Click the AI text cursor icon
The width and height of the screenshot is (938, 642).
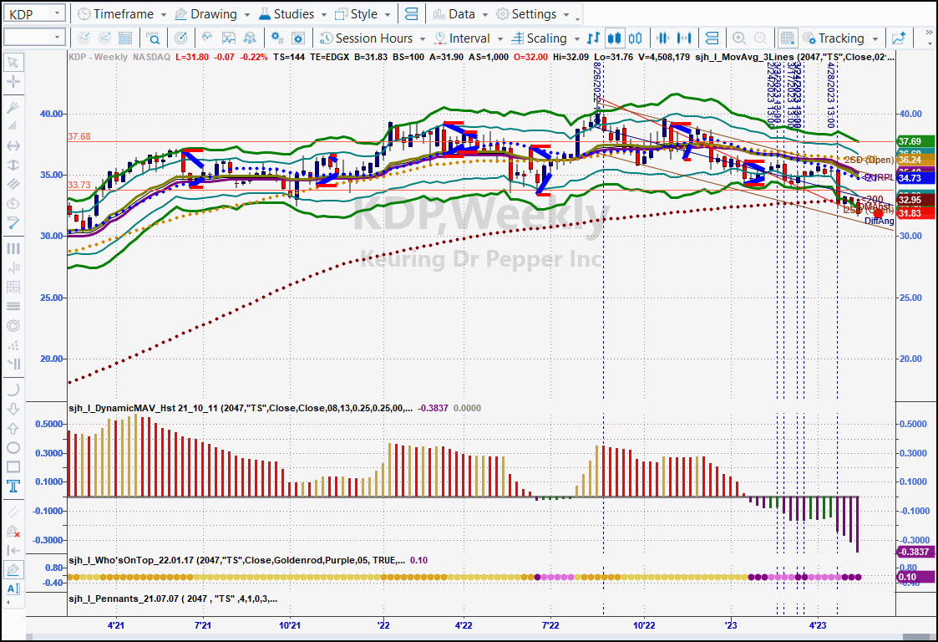[13, 588]
